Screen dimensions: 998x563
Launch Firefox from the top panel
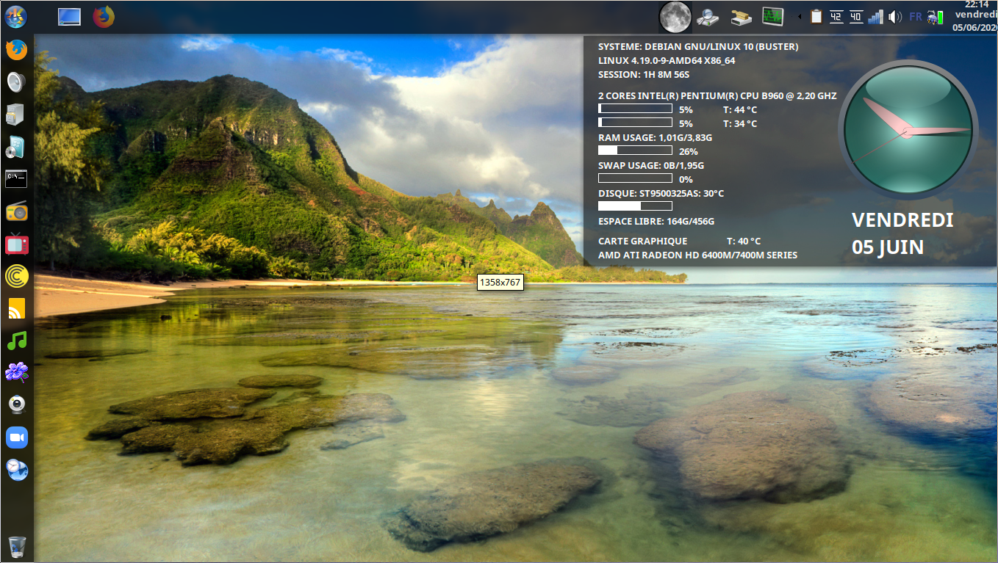click(104, 16)
